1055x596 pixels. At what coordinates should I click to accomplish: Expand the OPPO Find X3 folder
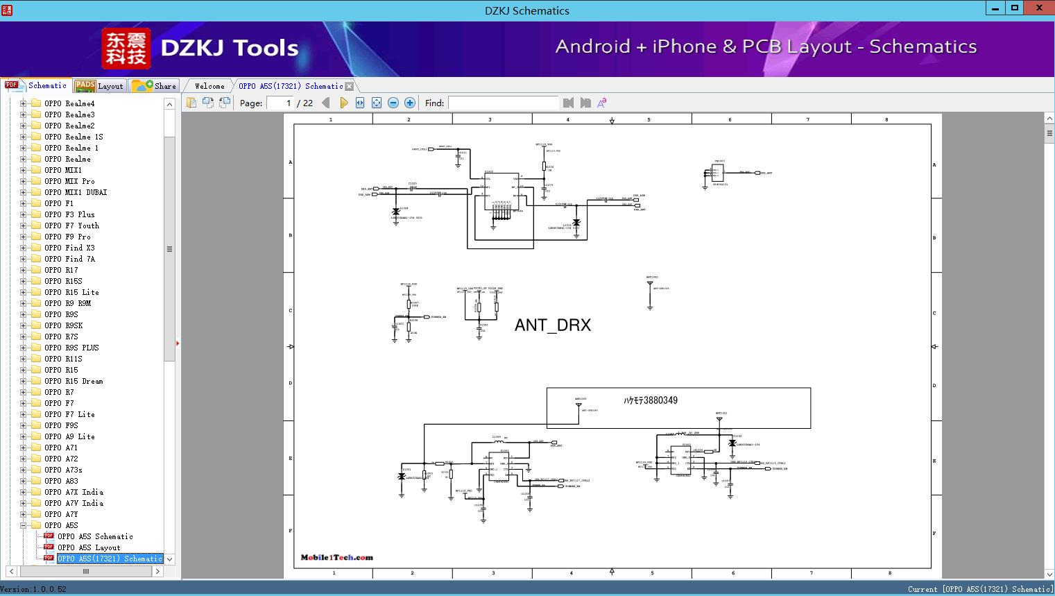pos(24,248)
